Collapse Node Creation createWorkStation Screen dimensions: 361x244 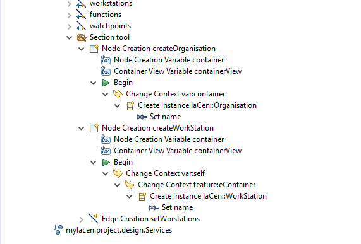click(82, 129)
